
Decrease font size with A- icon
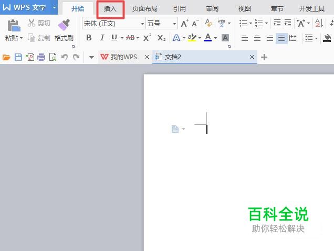click(195, 23)
